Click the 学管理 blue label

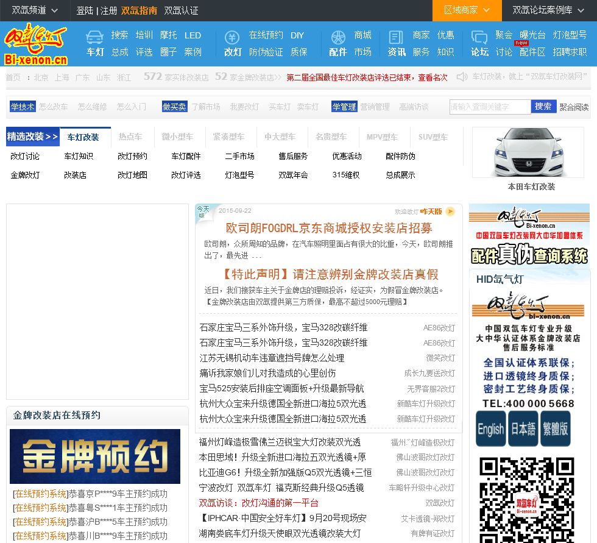344,107
